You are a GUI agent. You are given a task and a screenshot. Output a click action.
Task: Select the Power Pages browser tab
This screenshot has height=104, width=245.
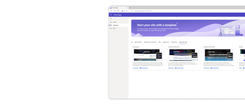click(x=119, y=8)
